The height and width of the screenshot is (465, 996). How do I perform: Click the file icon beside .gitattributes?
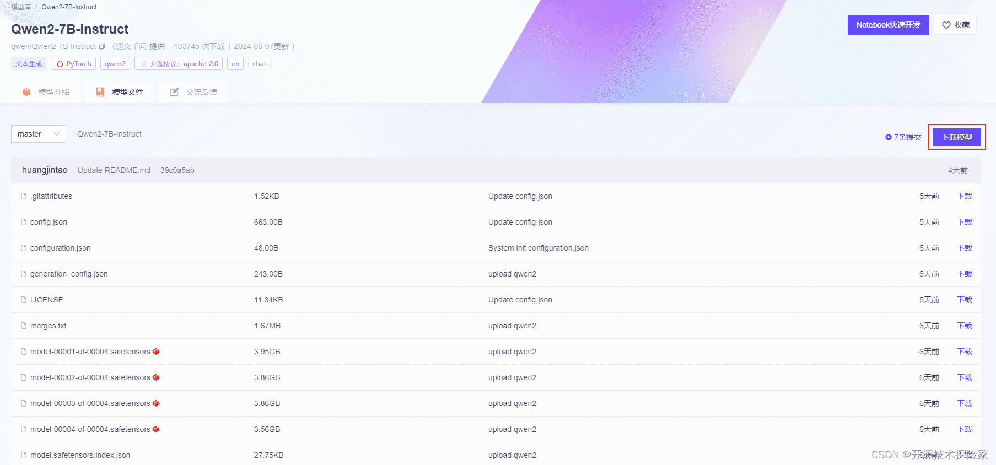[24, 196]
